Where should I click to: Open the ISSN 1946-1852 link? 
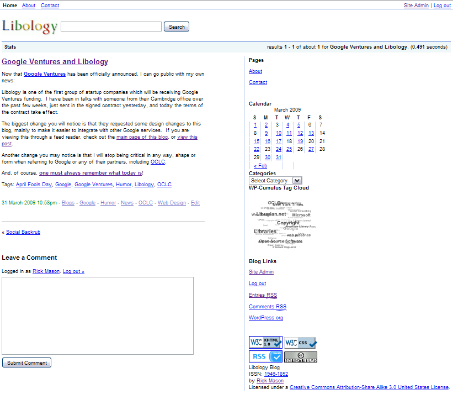point(276,374)
